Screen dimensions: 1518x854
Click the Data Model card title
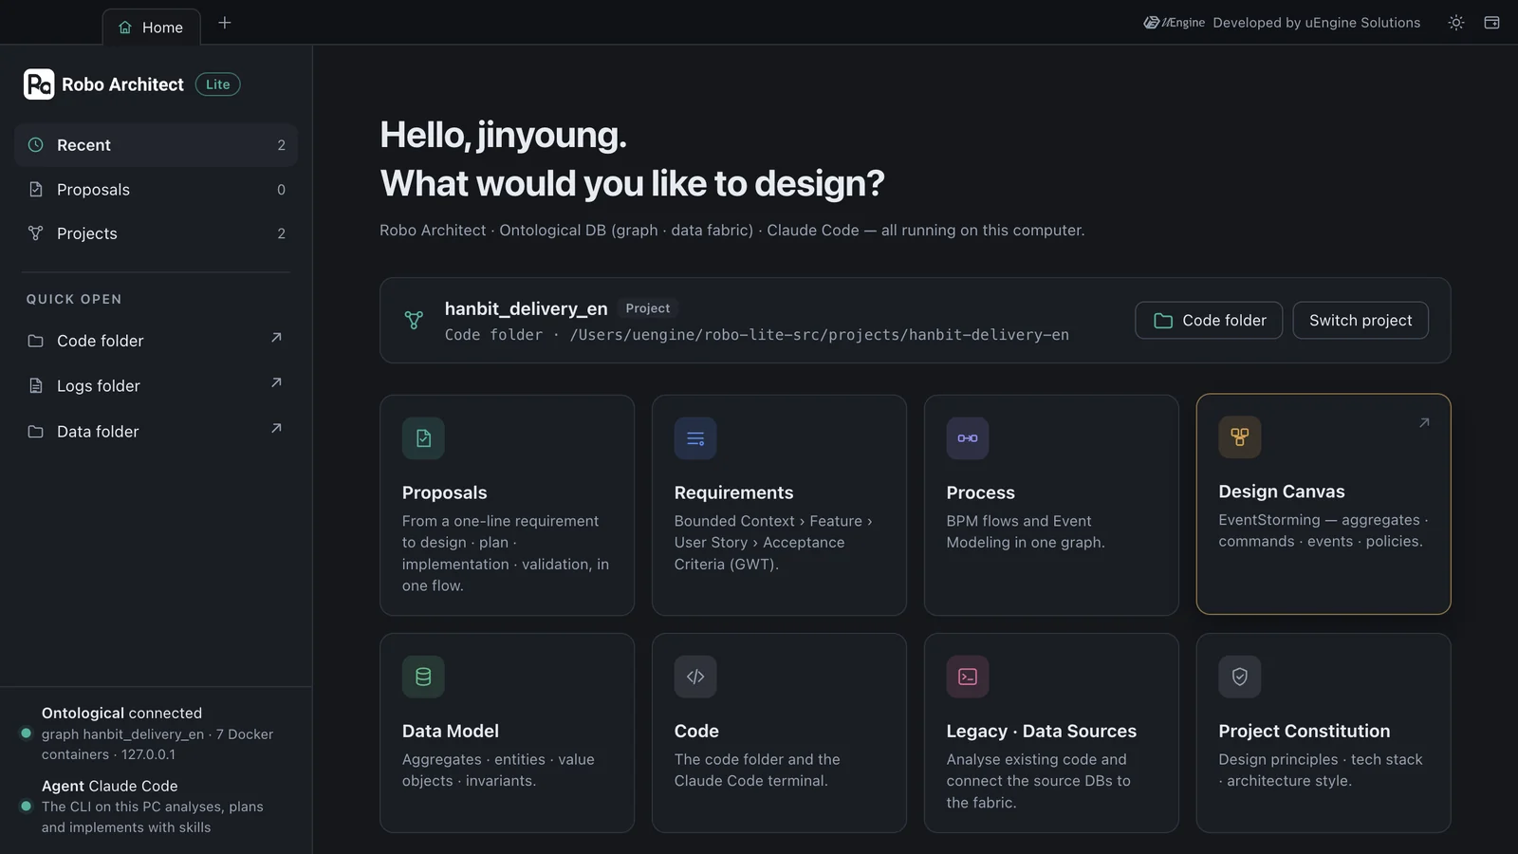pyautogui.click(x=450, y=731)
